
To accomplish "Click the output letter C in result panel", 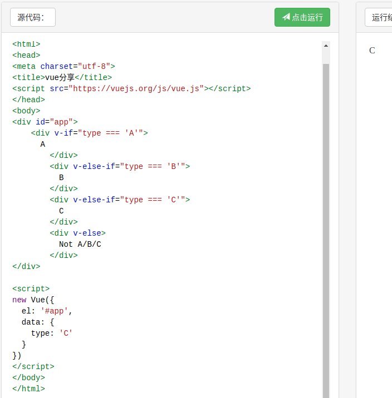I will coord(372,50).
